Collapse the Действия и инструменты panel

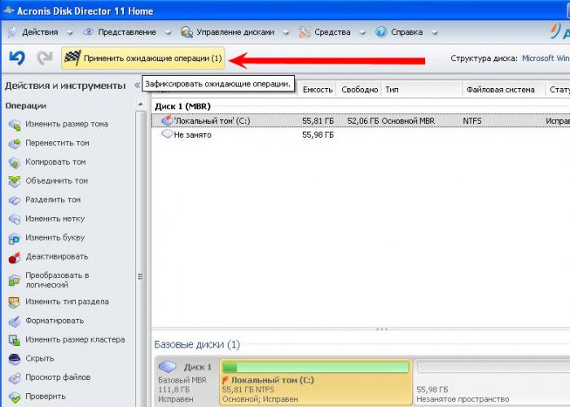click(137, 85)
